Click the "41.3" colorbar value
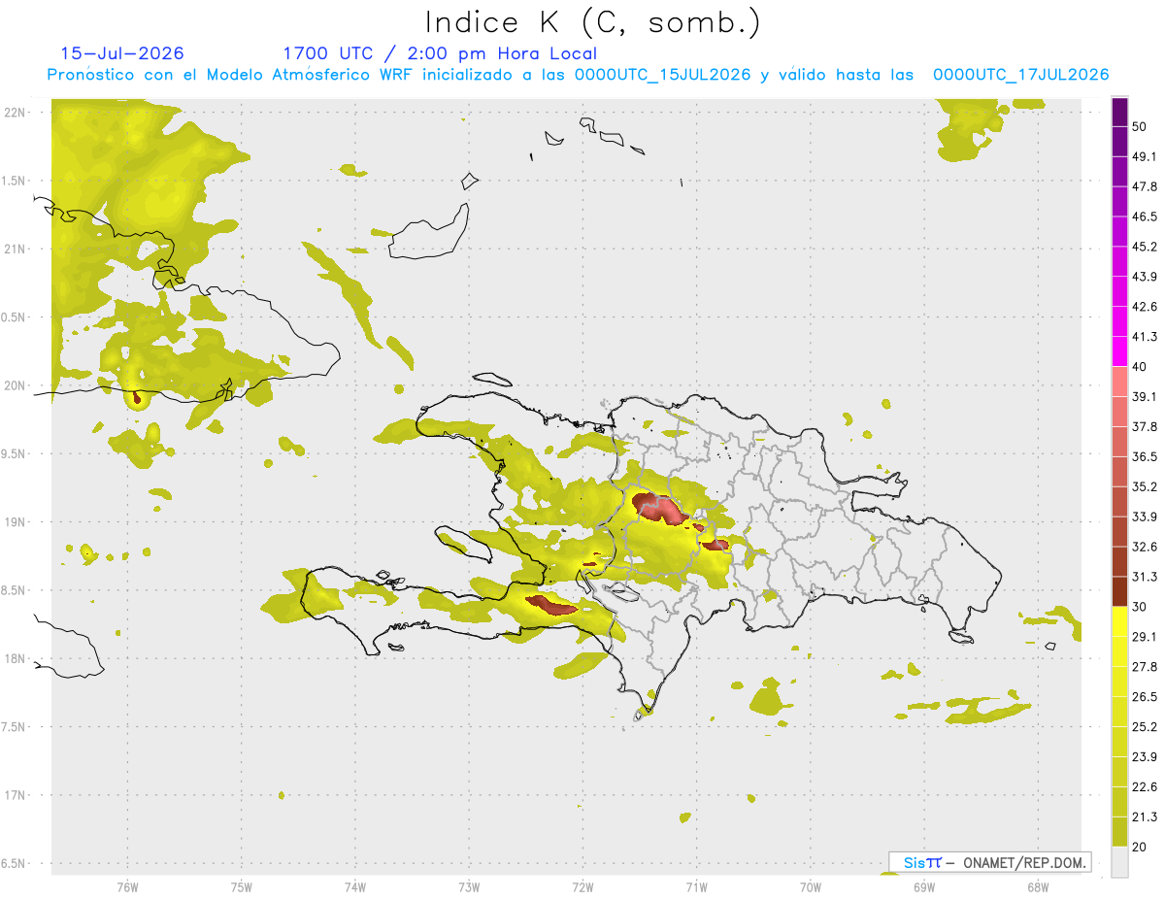 pyautogui.click(x=1146, y=337)
